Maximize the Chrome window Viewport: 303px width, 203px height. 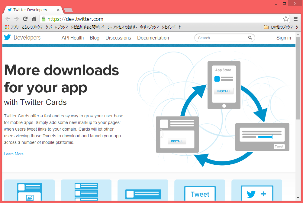(x=284, y=4)
